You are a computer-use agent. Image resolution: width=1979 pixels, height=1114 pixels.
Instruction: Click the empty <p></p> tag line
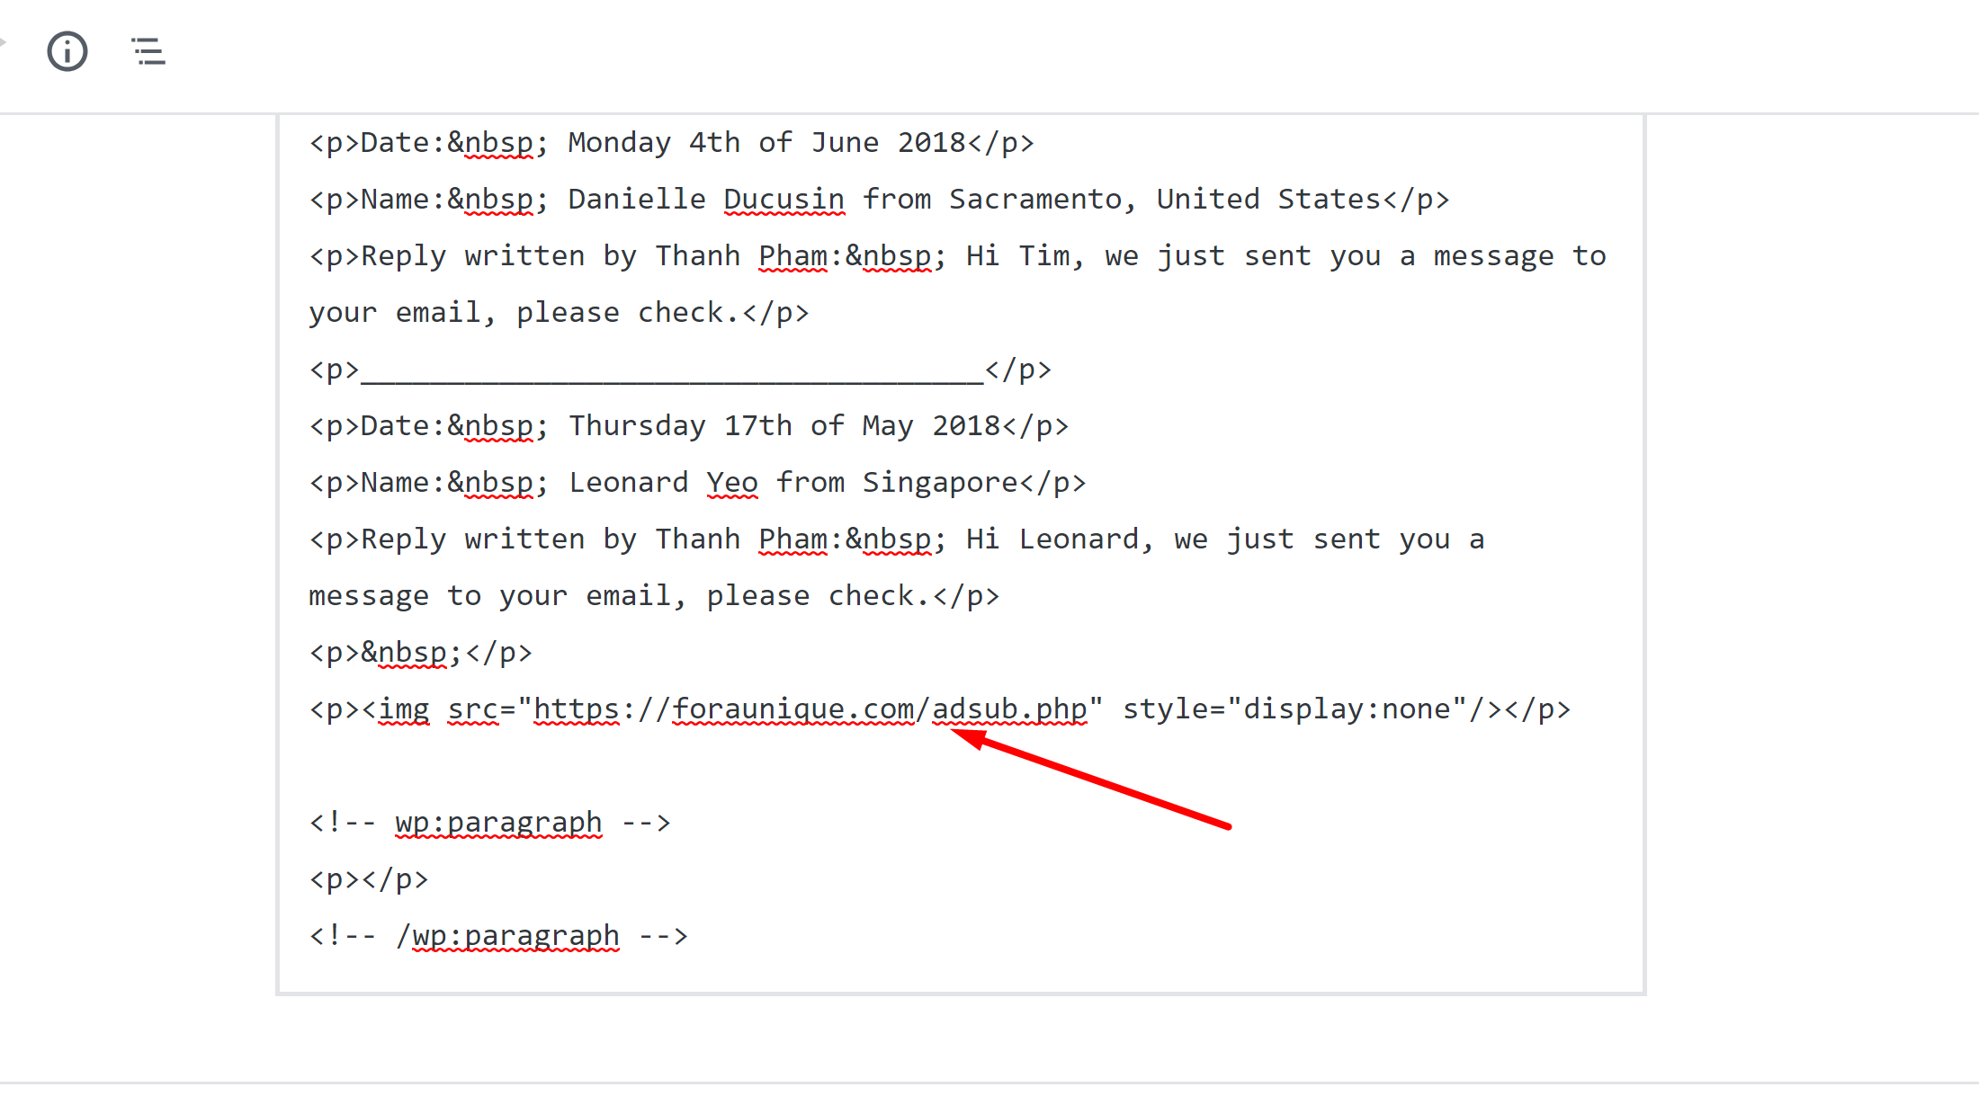369,878
